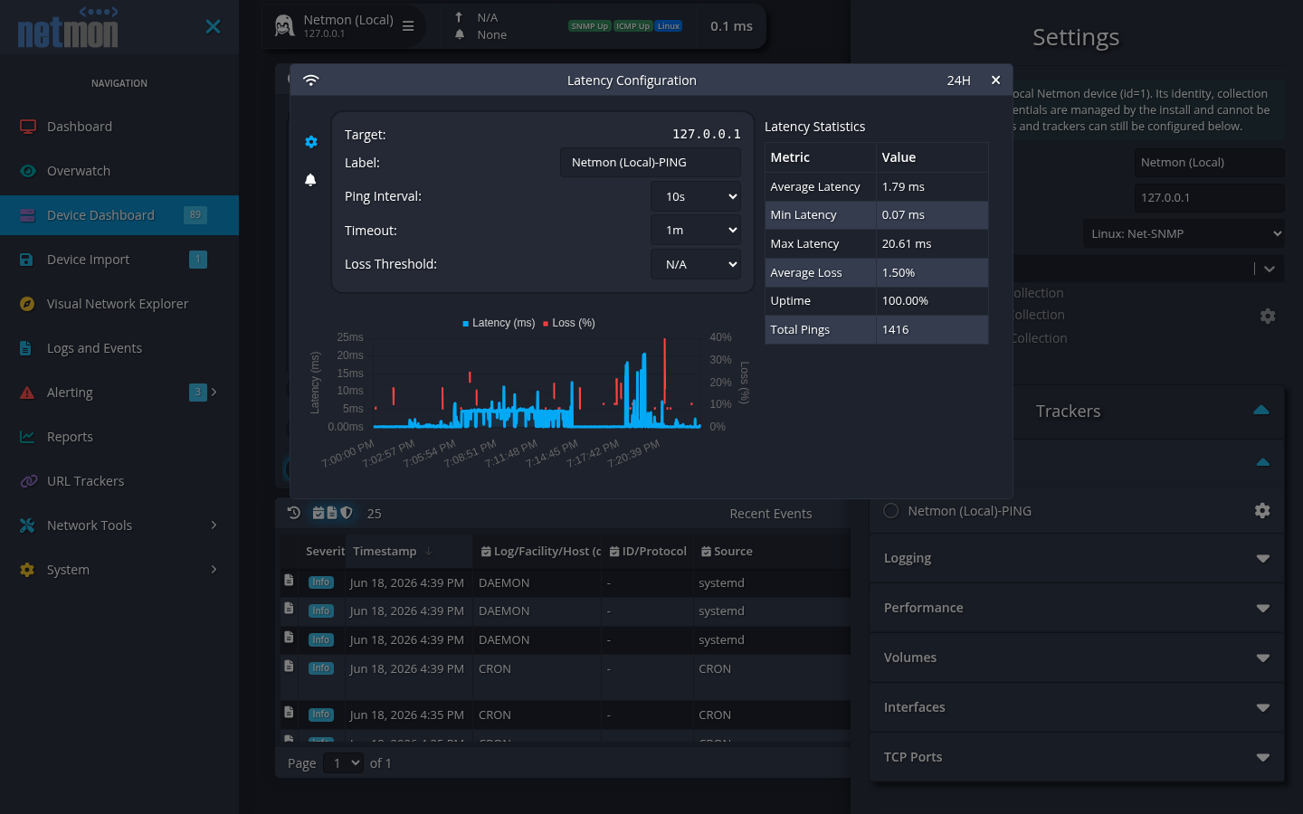Open the Loss Threshold dropdown
The image size is (1303, 814).
(x=696, y=264)
